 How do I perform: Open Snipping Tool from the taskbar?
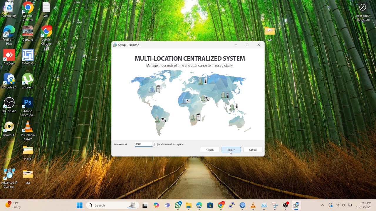[x=275, y=205]
